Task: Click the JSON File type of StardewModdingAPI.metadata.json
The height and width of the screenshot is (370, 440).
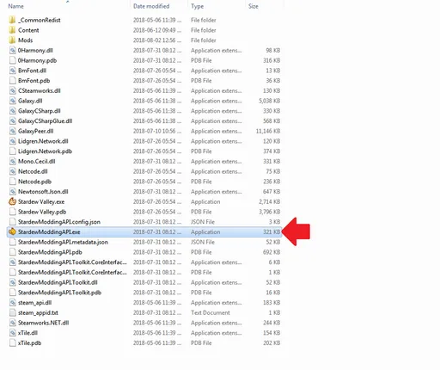Action: 203,242
